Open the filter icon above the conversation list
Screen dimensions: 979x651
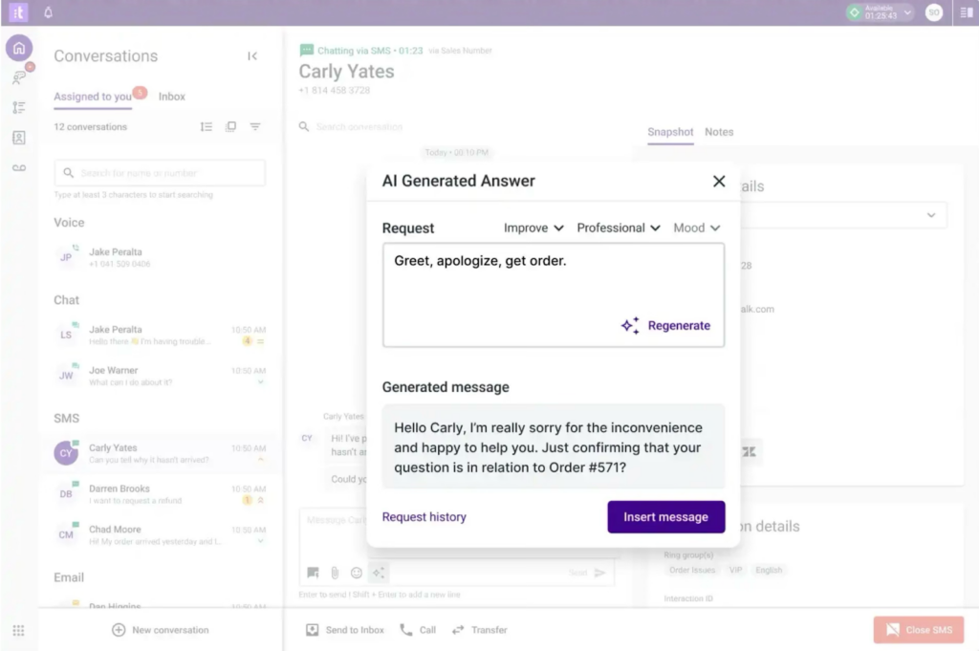tap(254, 126)
